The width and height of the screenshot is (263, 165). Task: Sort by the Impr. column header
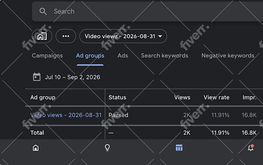(x=249, y=98)
